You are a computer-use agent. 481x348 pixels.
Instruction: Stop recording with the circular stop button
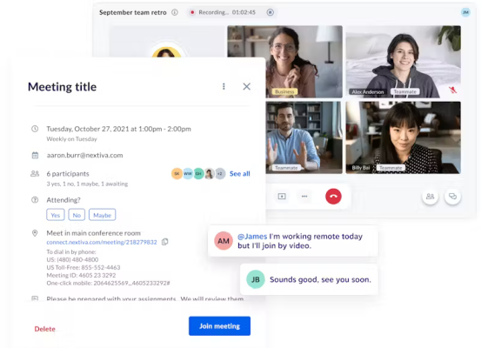(x=270, y=12)
